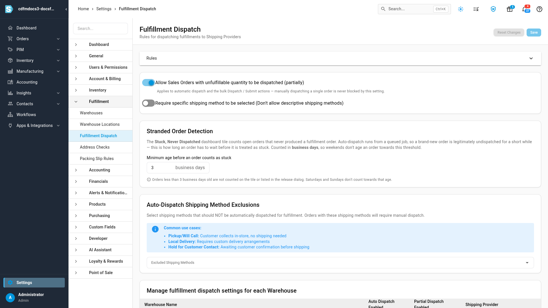
Task: Open the task checklist icon in top bar
Action: coord(476,9)
